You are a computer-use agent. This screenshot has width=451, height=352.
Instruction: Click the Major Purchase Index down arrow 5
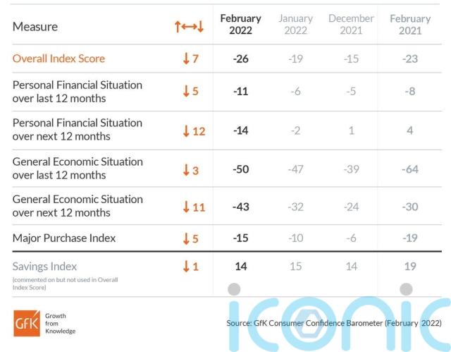pos(191,238)
